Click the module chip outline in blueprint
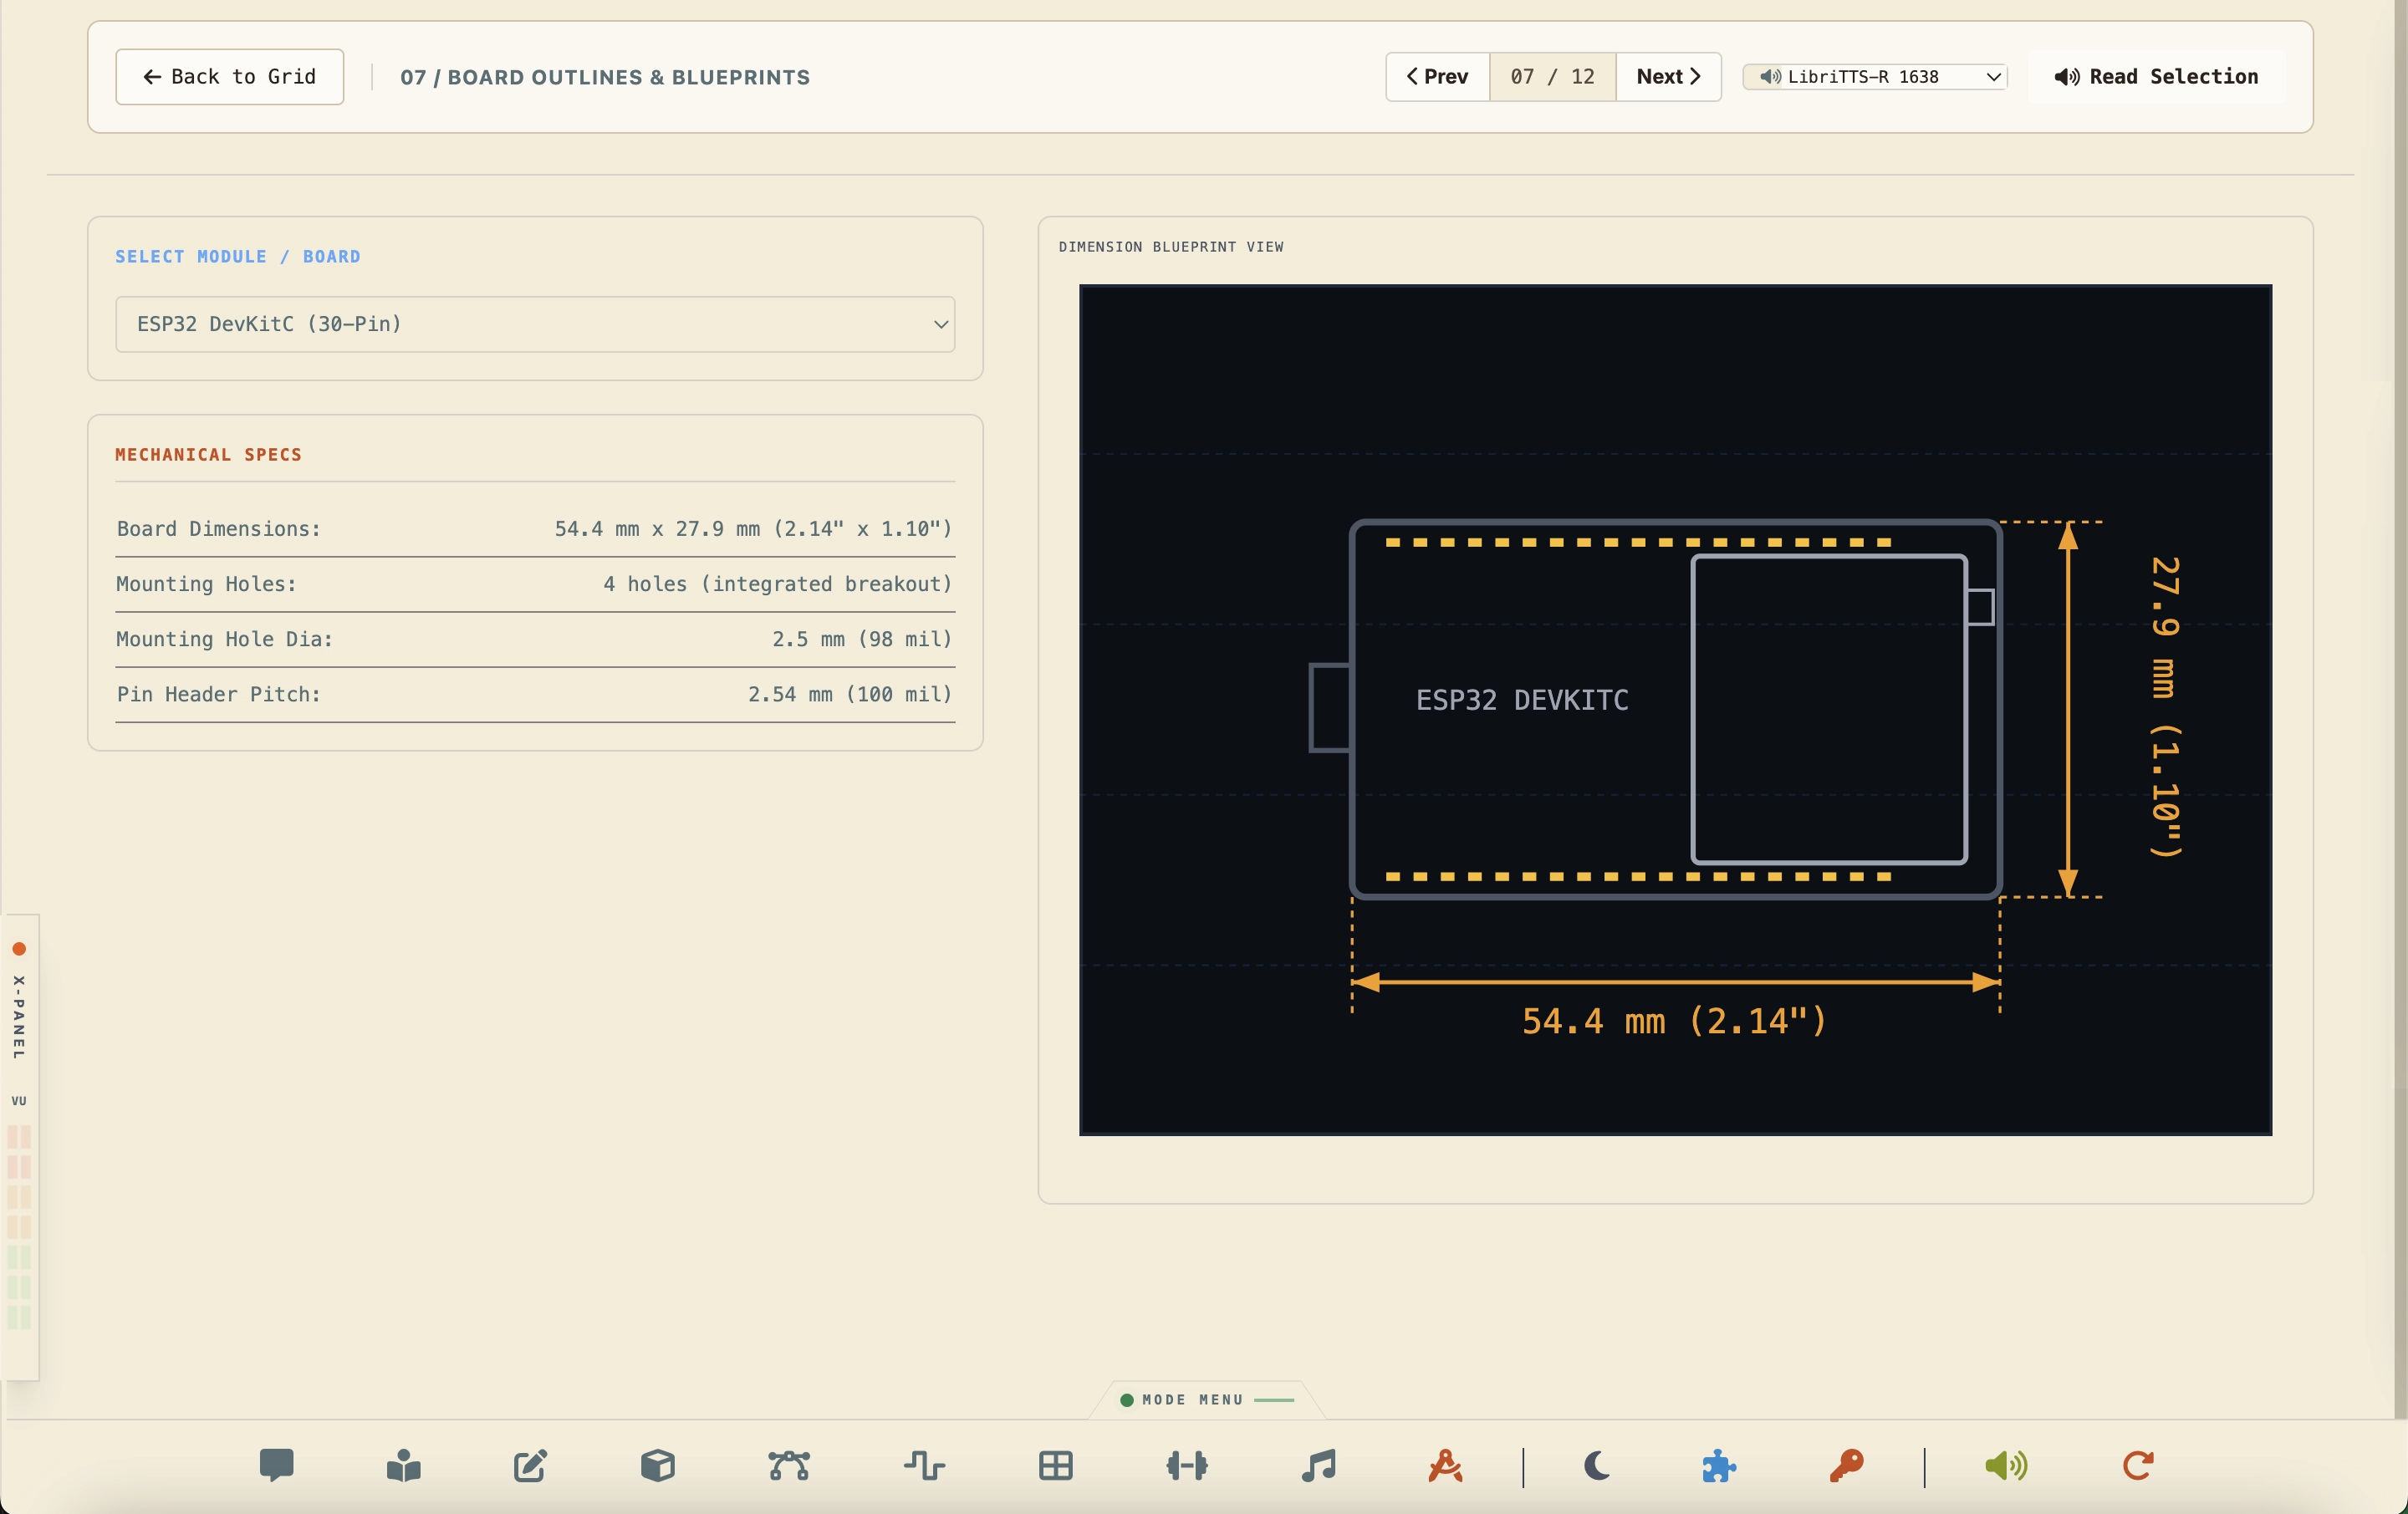Screen dimensions: 2408x1514 coord(1829,709)
